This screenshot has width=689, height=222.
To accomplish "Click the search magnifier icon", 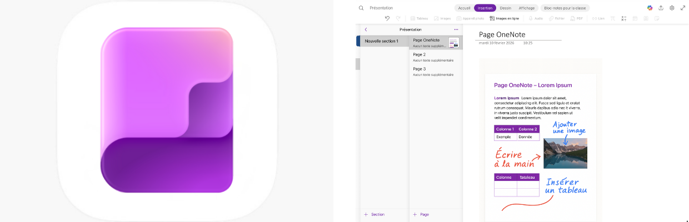I will coord(361,8).
